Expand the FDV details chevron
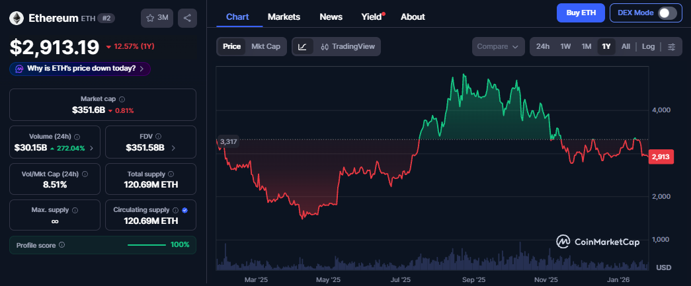This screenshot has width=691, height=286. point(173,147)
